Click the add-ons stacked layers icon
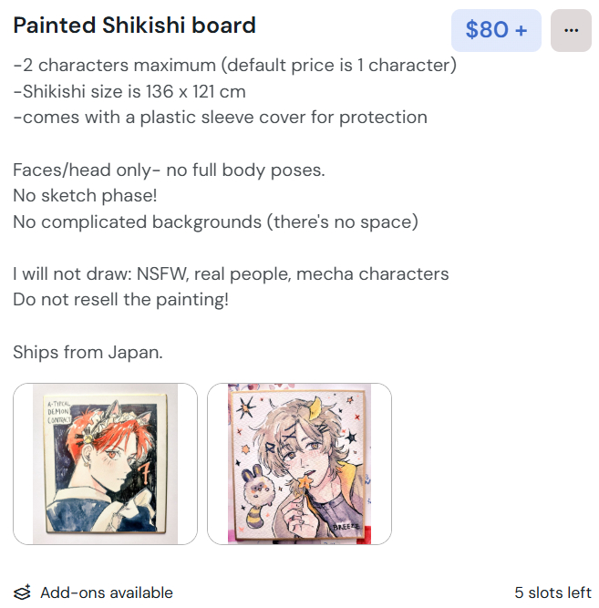The width and height of the screenshot is (599, 608). coord(23,593)
